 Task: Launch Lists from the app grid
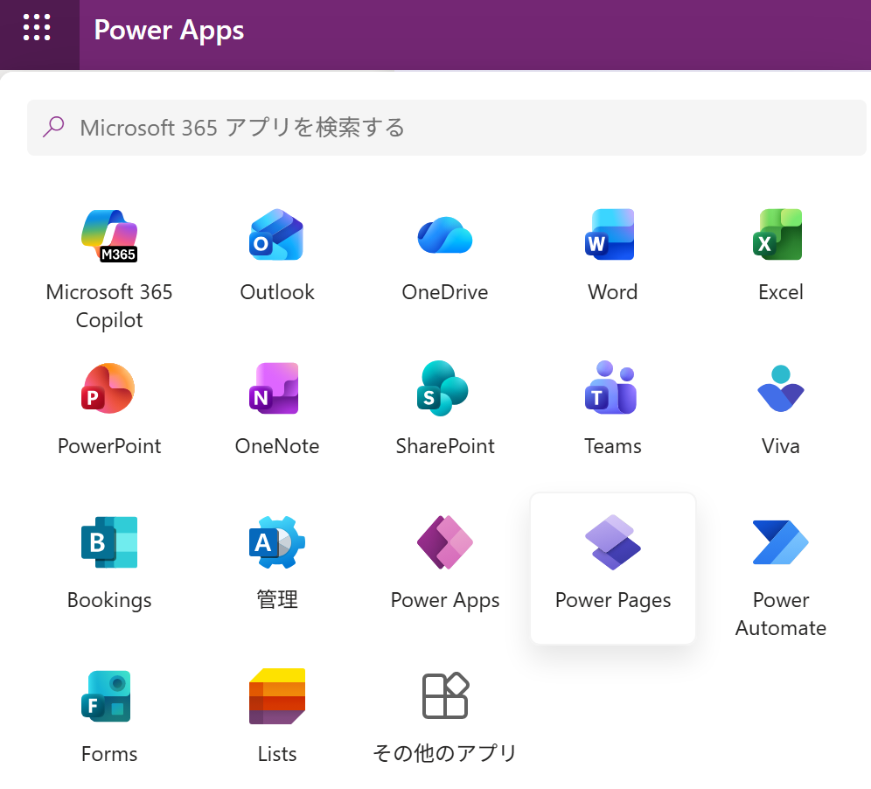click(x=277, y=698)
